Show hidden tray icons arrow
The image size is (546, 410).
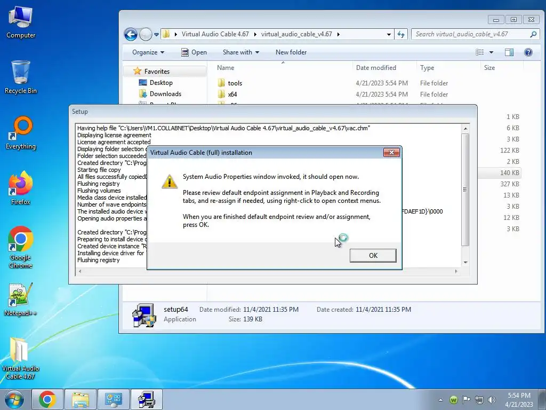(x=441, y=400)
